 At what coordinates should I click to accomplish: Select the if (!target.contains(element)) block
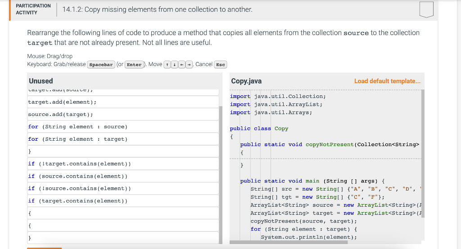[79, 164]
